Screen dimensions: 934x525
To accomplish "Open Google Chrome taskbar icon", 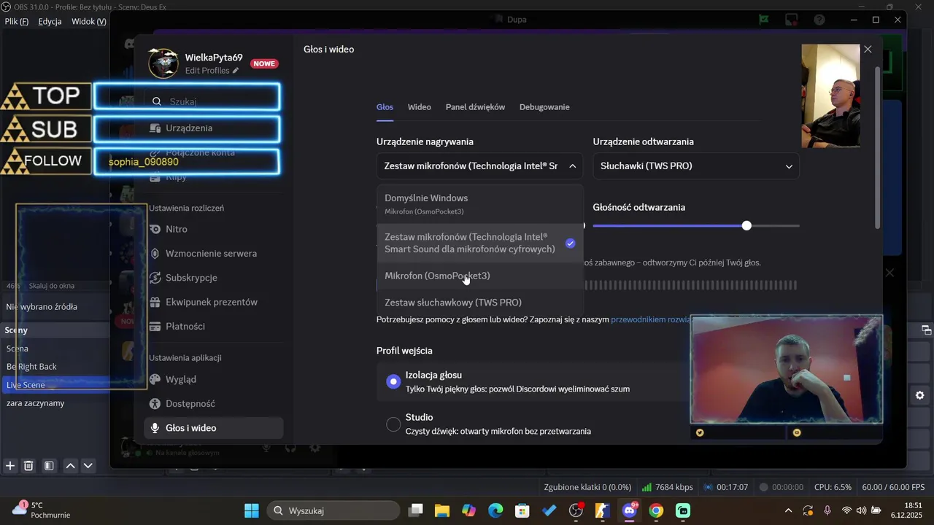I will (656, 510).
